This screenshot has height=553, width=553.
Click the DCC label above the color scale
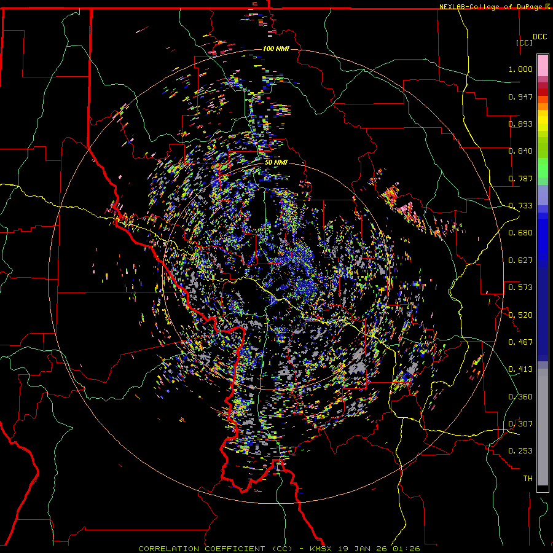(x=539, y=37)
